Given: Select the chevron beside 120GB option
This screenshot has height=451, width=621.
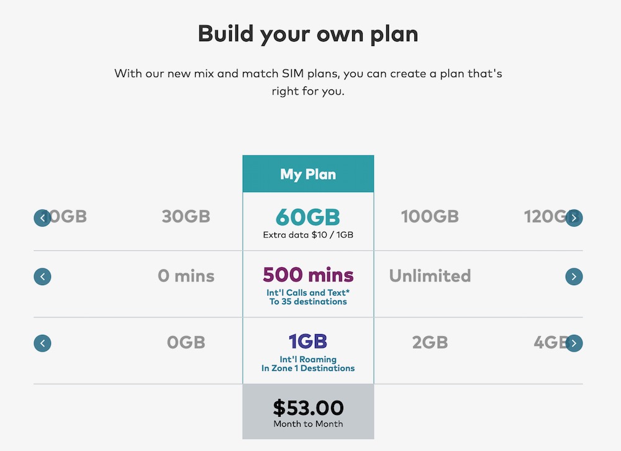Looking at the screenshot, I should tap(574, 217).
